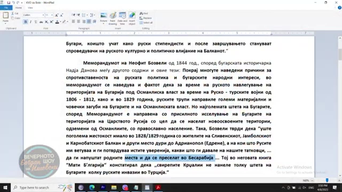Viewport: 342px width, 192px height.
Task: Click the Increase indent icon
Action: tap(79, 15)
